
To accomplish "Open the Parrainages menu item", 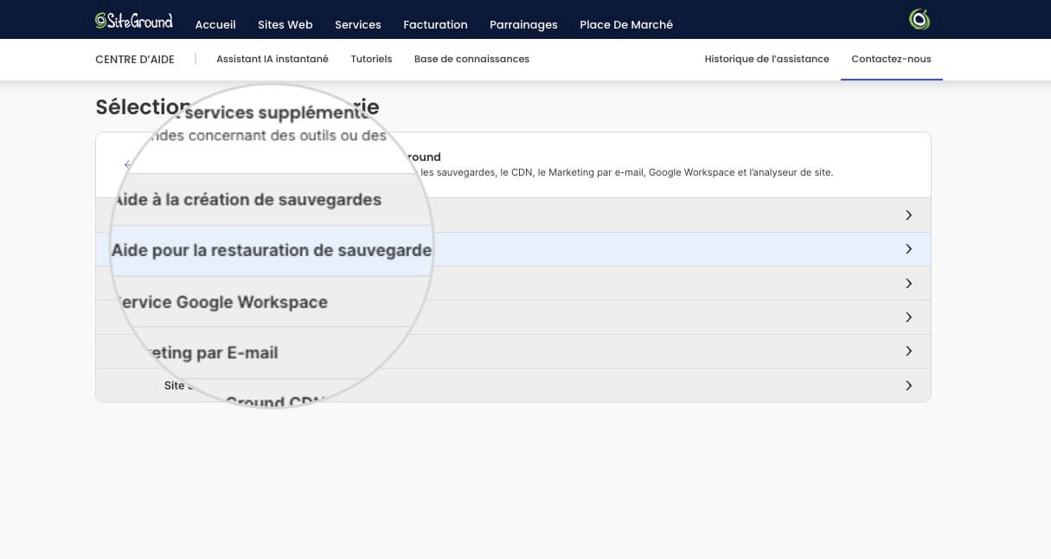I will 523,25.
